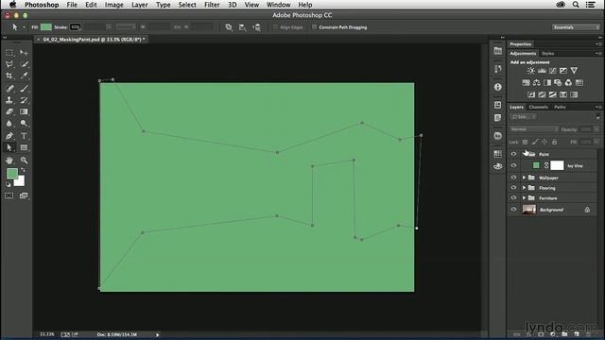Switch to the Paths tab
Image resolution: width=605 pixels, height=340 pixels.
[560, 107]
